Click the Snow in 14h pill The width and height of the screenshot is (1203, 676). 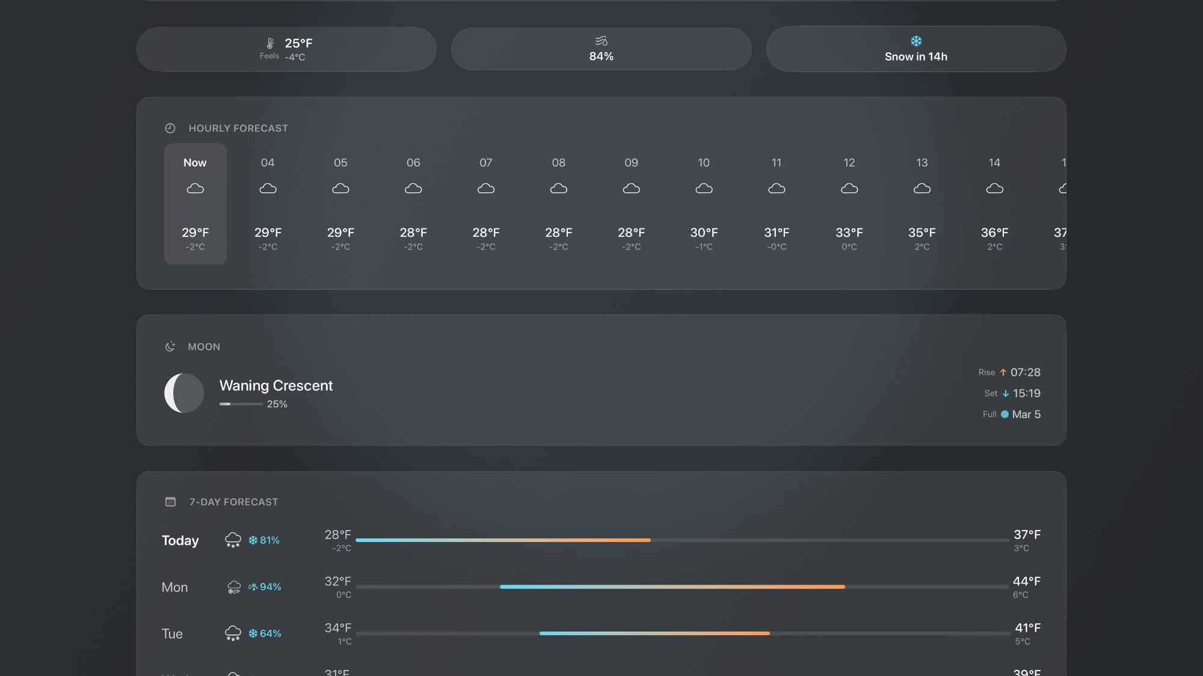[915, 49]
